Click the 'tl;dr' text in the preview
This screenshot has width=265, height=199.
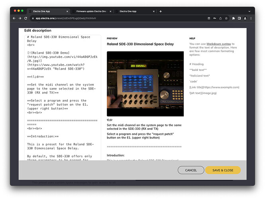(x=110, y=120)
